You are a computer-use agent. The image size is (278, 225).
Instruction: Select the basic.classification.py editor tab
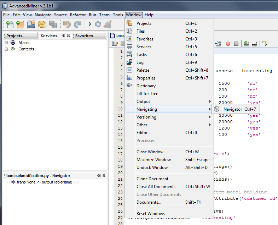pyautogui.click(x=117, y=35)
